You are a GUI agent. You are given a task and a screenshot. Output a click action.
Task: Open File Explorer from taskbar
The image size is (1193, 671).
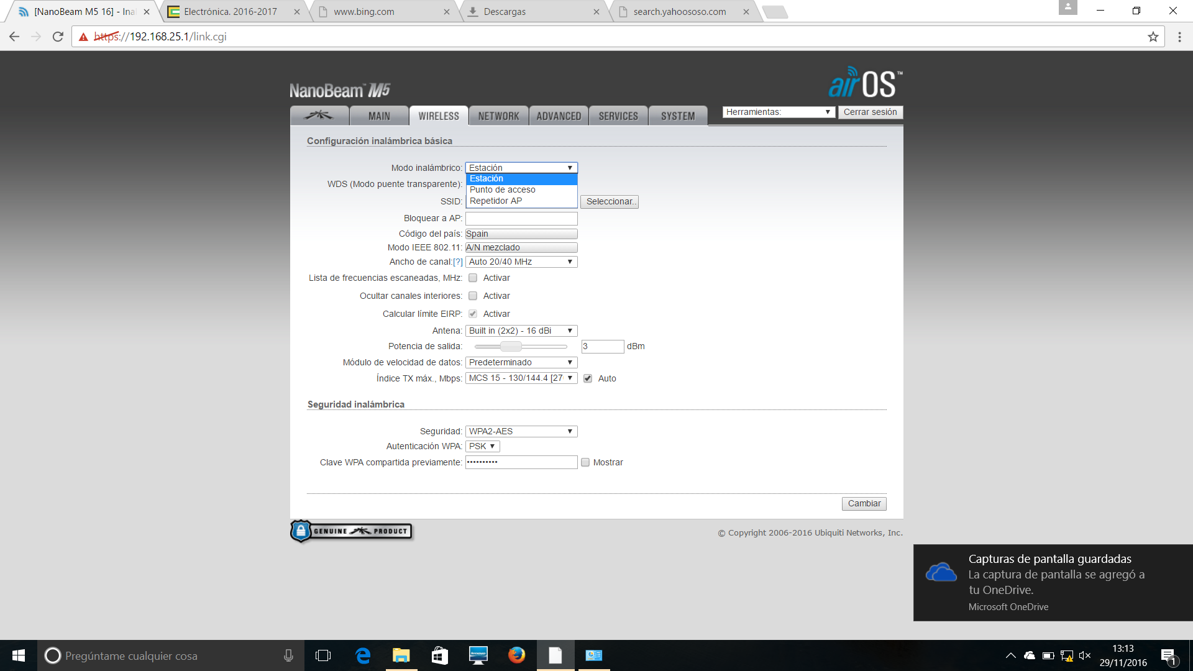tap(401, 655)
